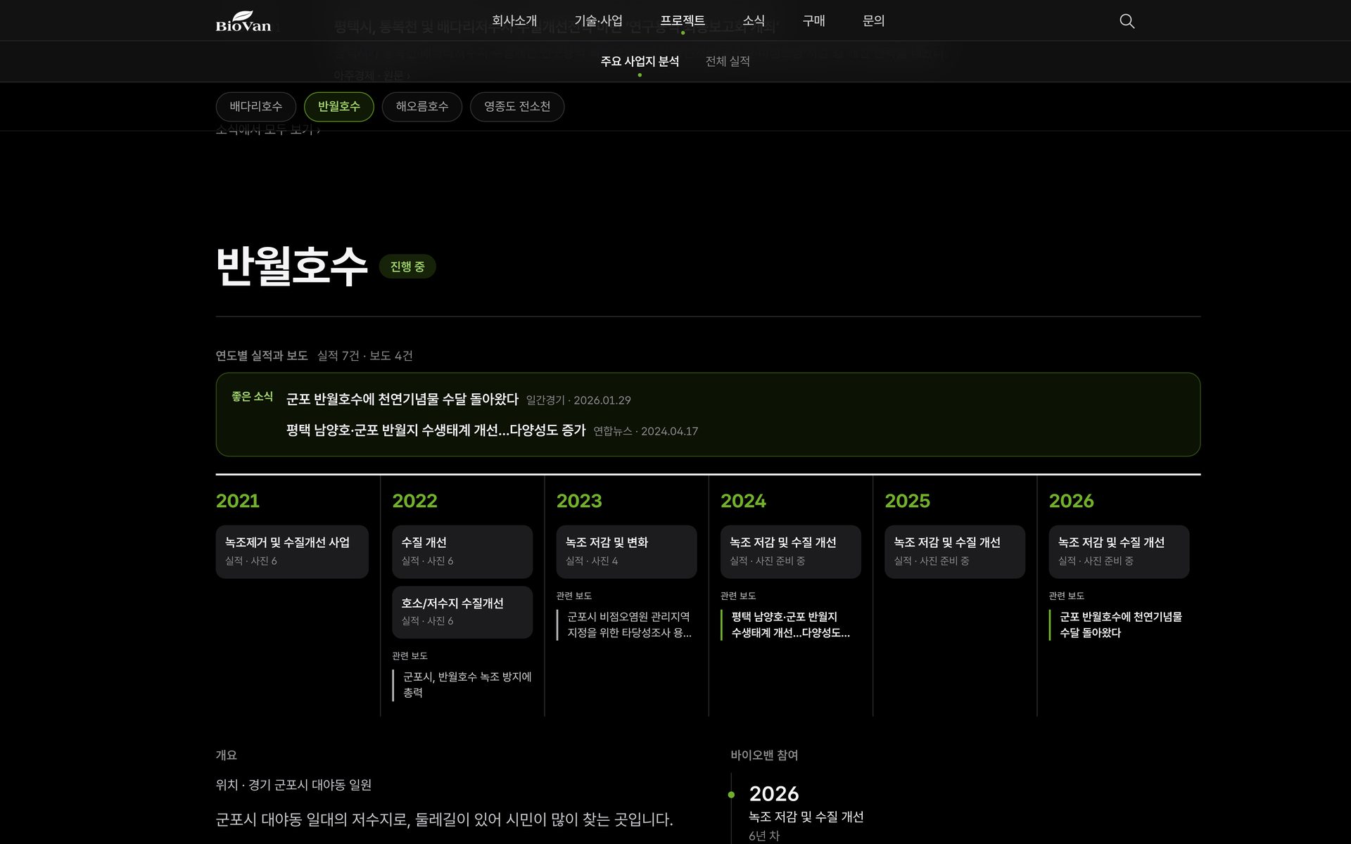Open 2026 card 녹조 저감 및 수질 개선

[1119, 551]
